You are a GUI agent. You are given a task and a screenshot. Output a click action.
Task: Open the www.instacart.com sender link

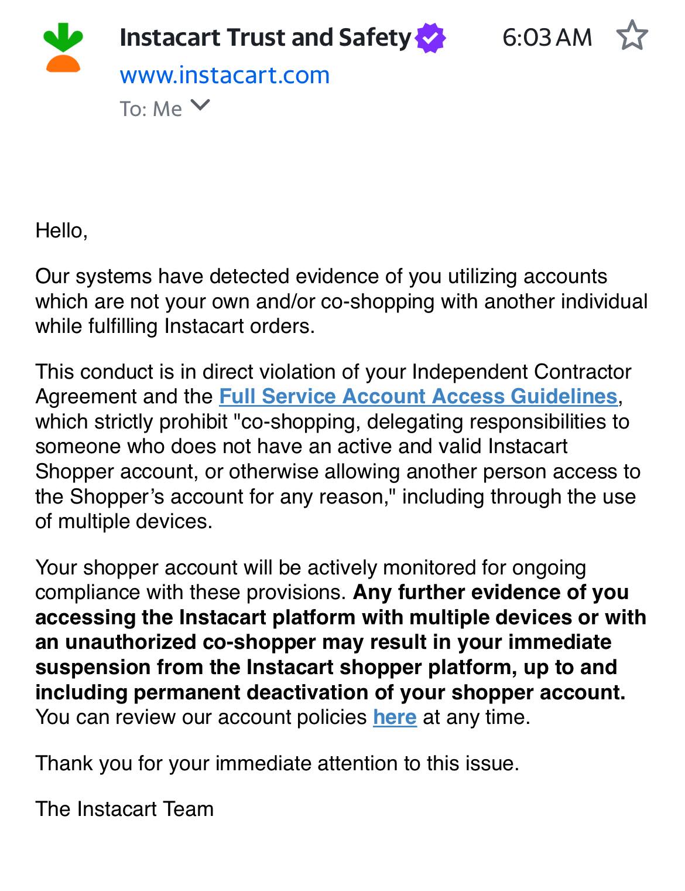point(225,75)
